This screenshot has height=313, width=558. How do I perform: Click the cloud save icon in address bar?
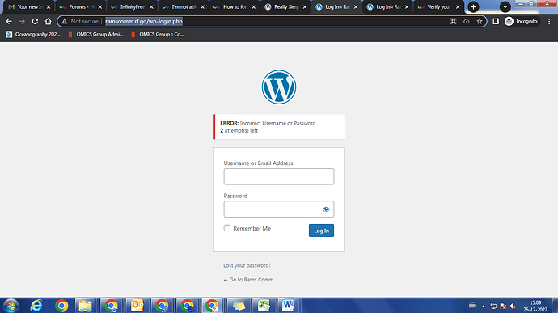point(466,21)
